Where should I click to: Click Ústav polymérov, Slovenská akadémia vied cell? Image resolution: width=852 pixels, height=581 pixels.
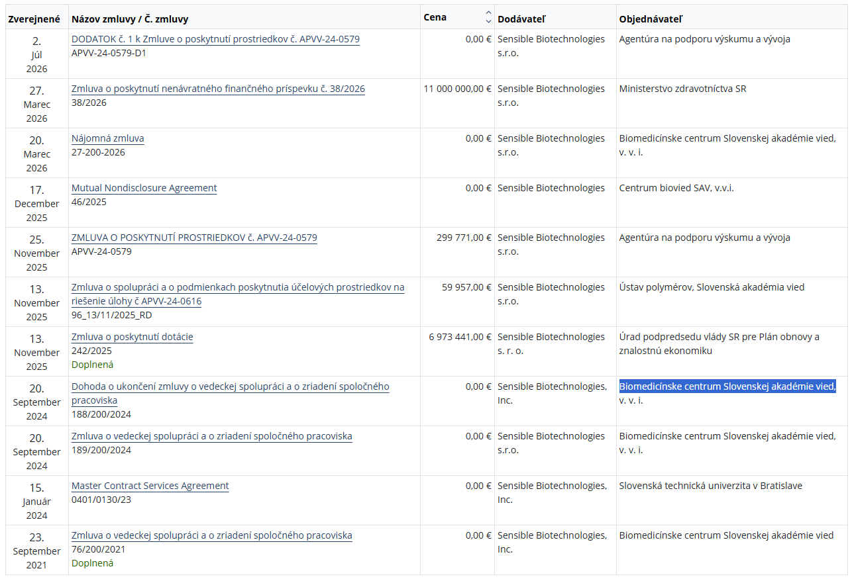click(712, 287)
